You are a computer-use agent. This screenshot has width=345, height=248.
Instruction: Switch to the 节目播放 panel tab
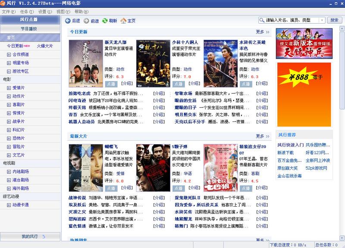click(x=30, y=29)
